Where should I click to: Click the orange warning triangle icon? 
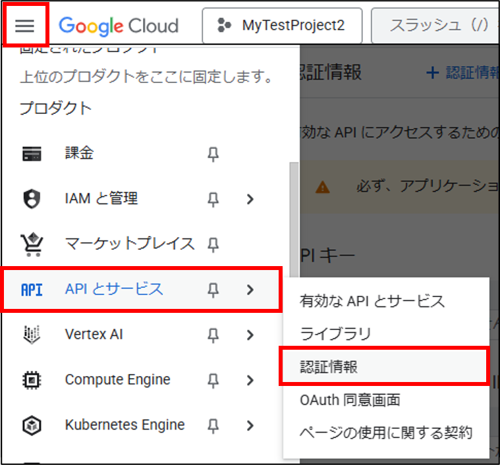[x=322, y=187]
